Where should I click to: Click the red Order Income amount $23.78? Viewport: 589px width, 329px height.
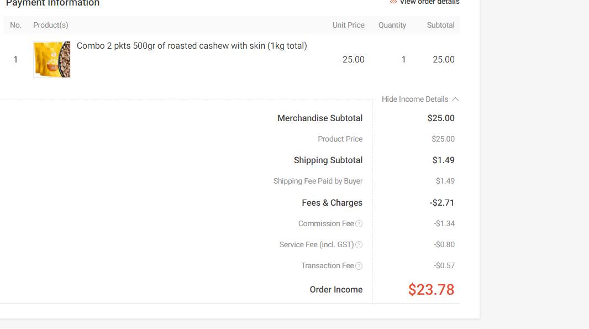pyautogui.click(x=431, y=290)
